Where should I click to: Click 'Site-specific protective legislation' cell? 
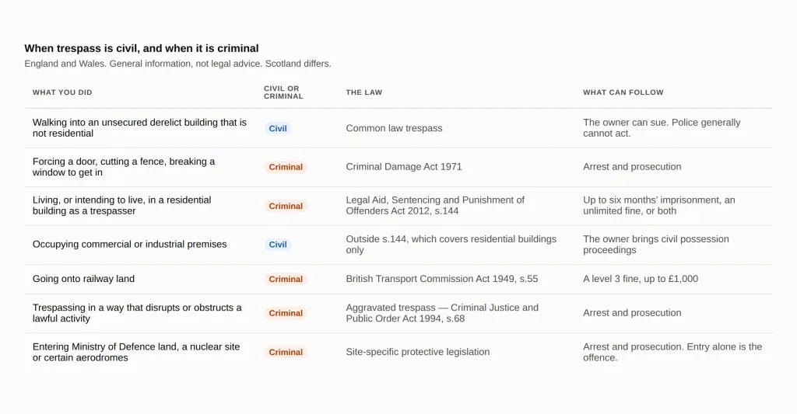(418, 352)
